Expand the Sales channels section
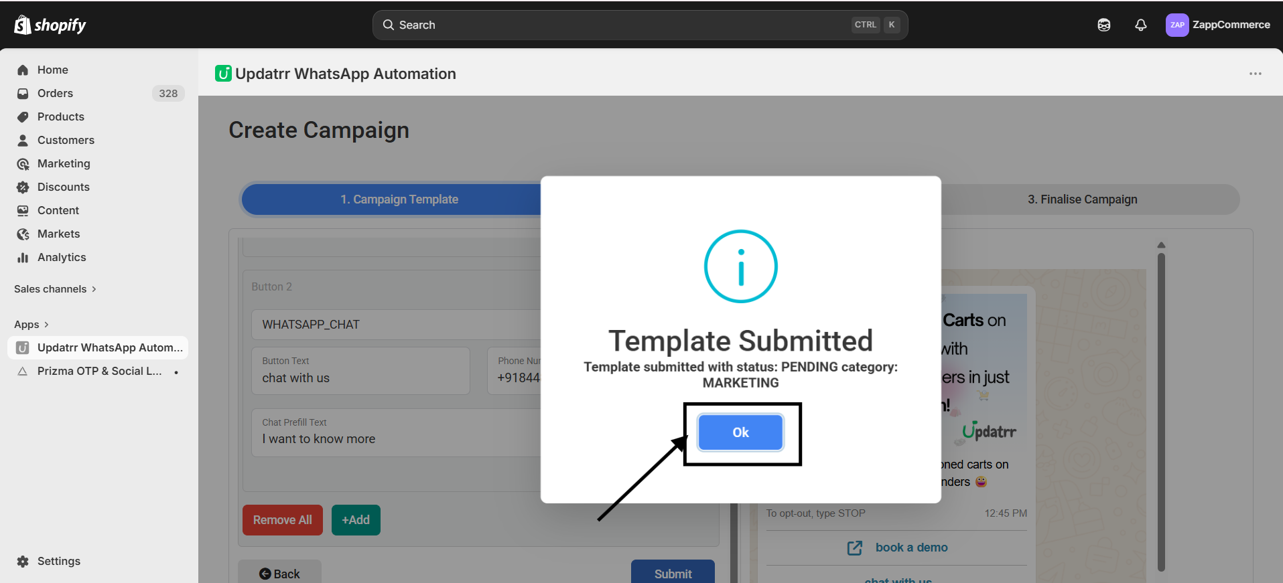This screenshot has height=583, width=1283. click(55, 289)
